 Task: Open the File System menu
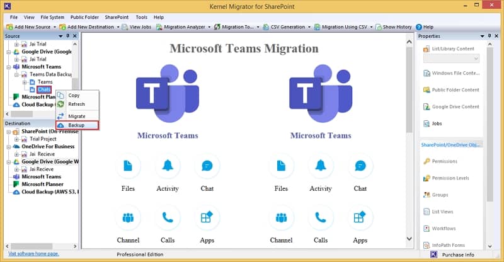coord(52,18)
